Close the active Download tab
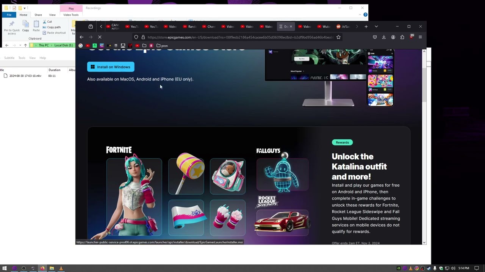Viewport: 485px width, 272px height. click(291, 26)
